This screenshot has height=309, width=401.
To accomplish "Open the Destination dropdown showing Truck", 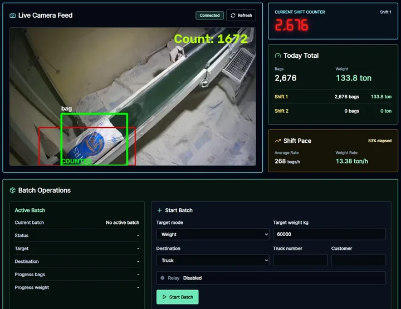I will 213,260.
